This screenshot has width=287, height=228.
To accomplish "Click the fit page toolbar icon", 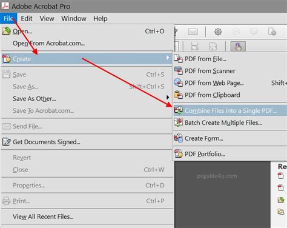I will pos(213,47).
